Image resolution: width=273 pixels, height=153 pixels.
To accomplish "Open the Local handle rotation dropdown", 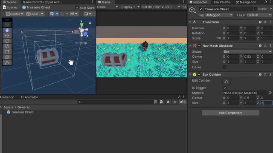I will point(35,14).
